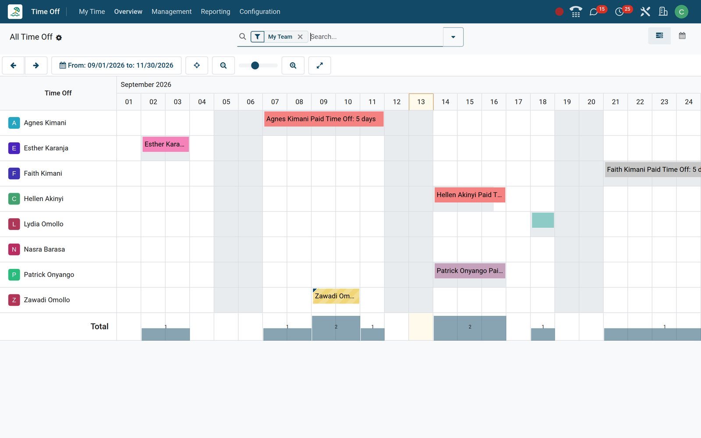701x438 pixels.
Task: Click the search magnifier icon
Action: point(242,36)
